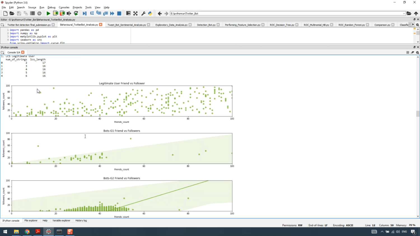Open Chrome from the Windows taskbar
420x236 pixels.
coord(27,232)
